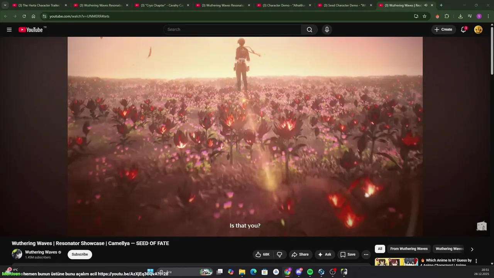
Task: Click the "1.45M subscribers" text
Action: point(38,258)
